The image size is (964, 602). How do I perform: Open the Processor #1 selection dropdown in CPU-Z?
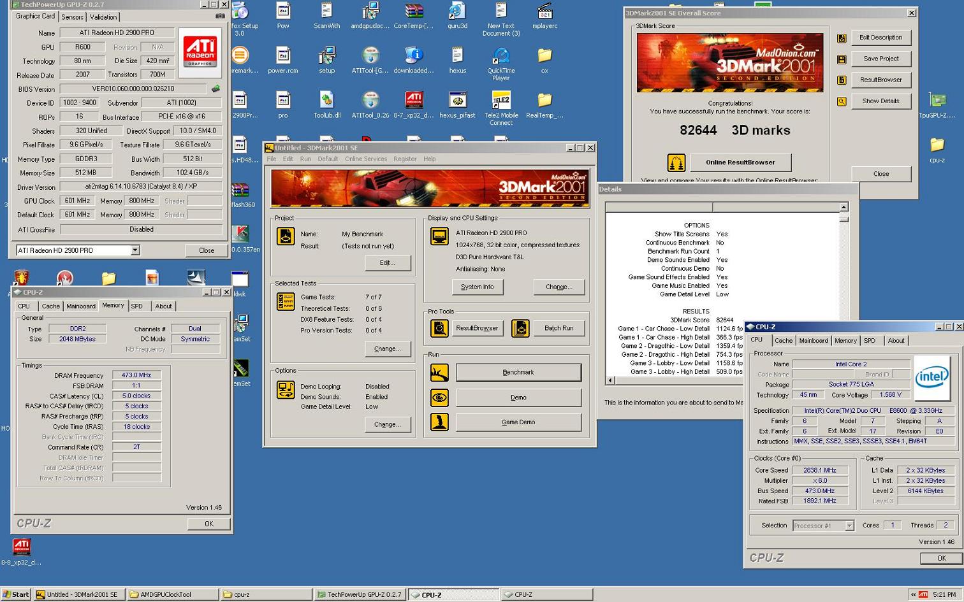[x=849, y=526]
